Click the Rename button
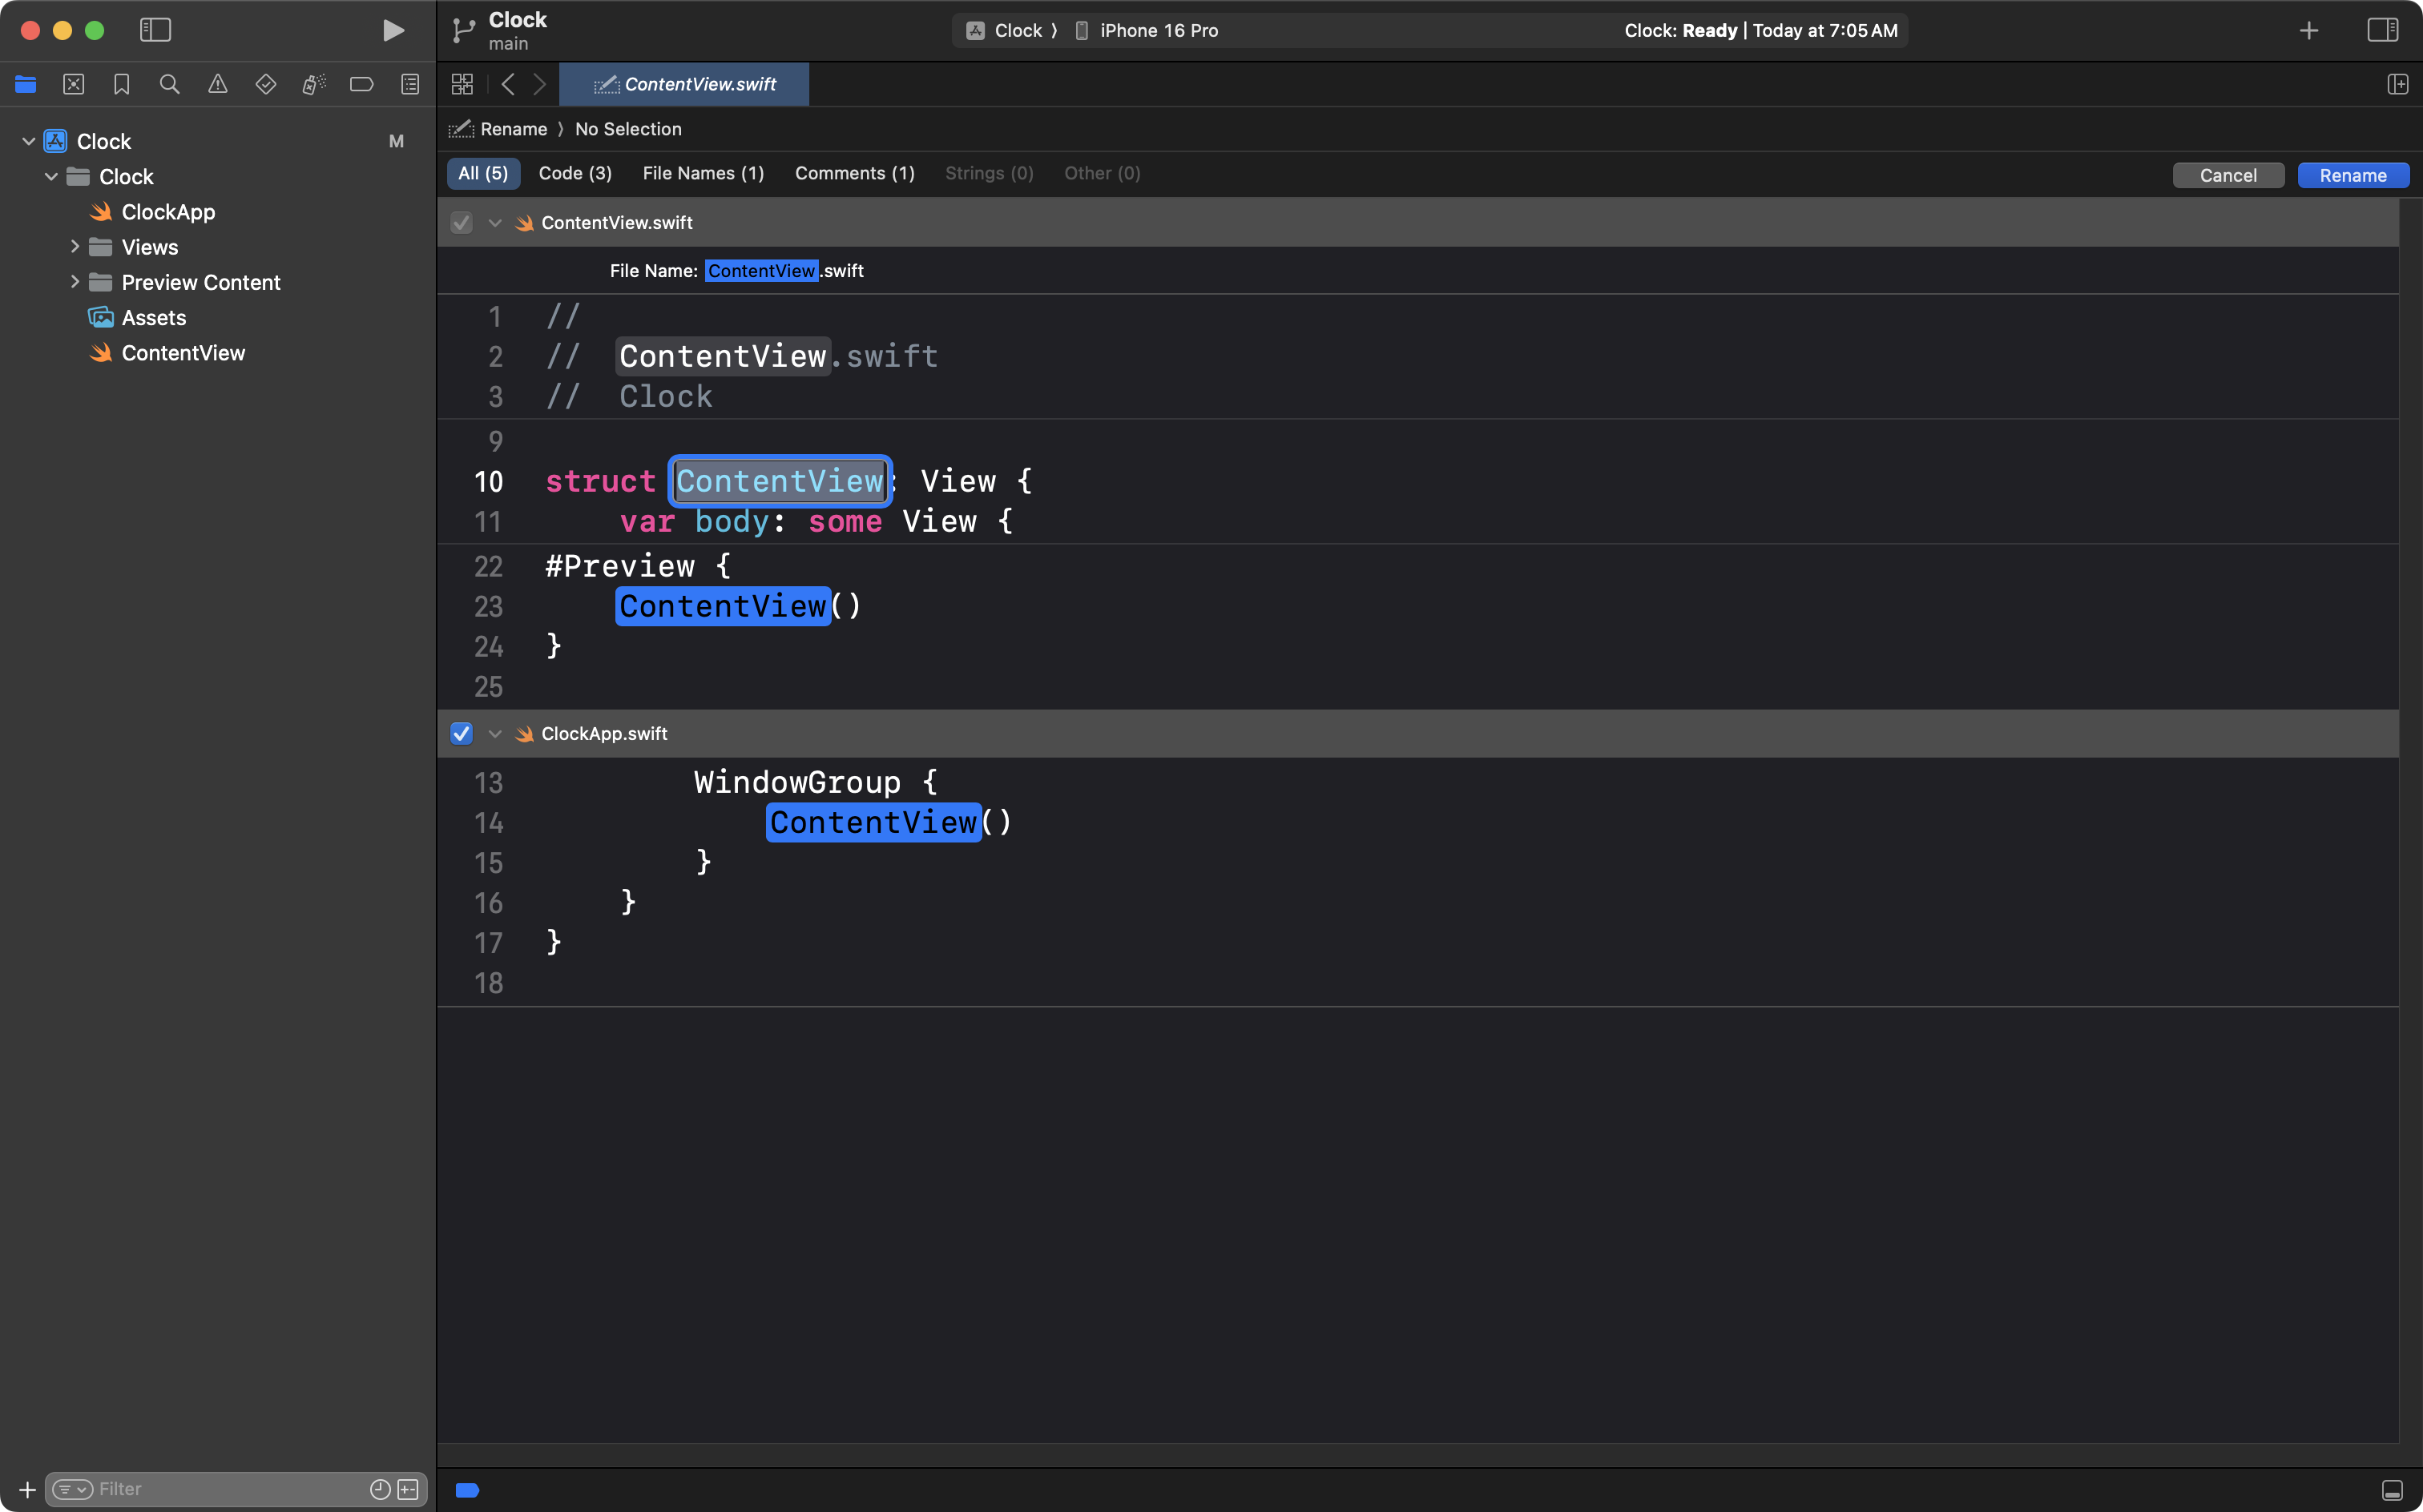 coord(2352,175)
